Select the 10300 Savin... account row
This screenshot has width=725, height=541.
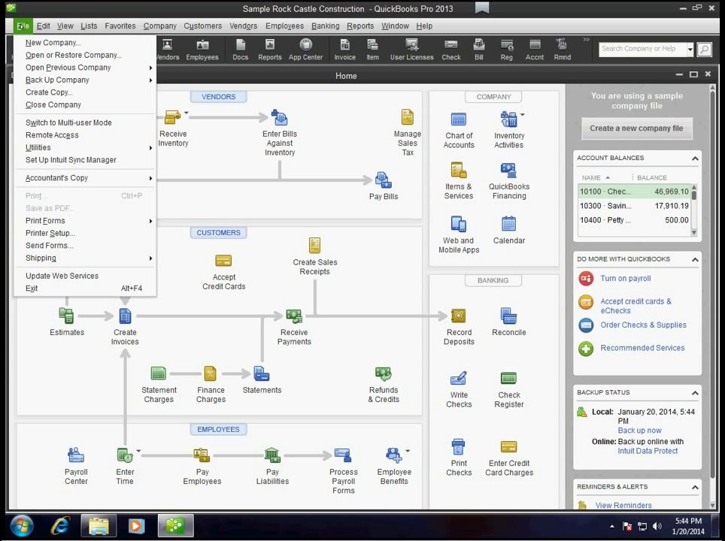634,206
